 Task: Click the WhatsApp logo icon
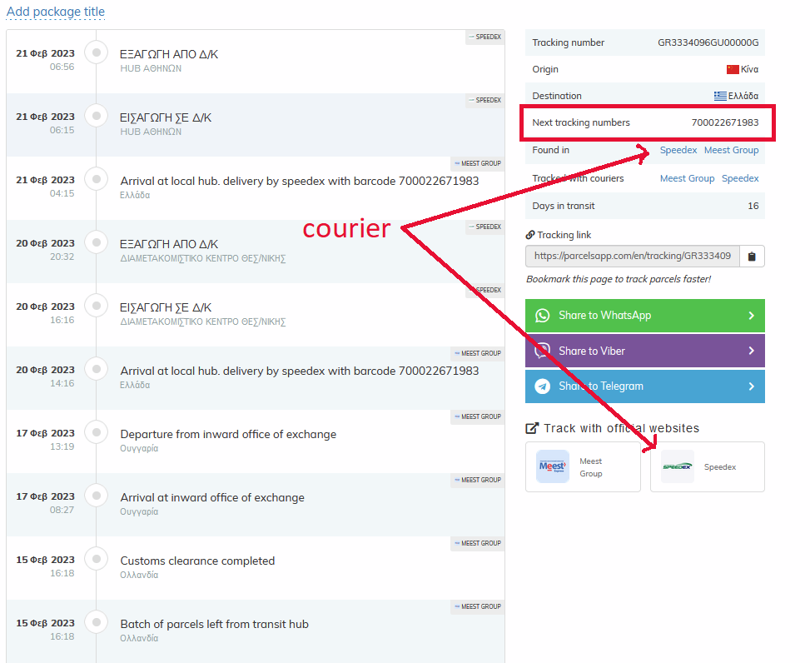pos(543,316)
